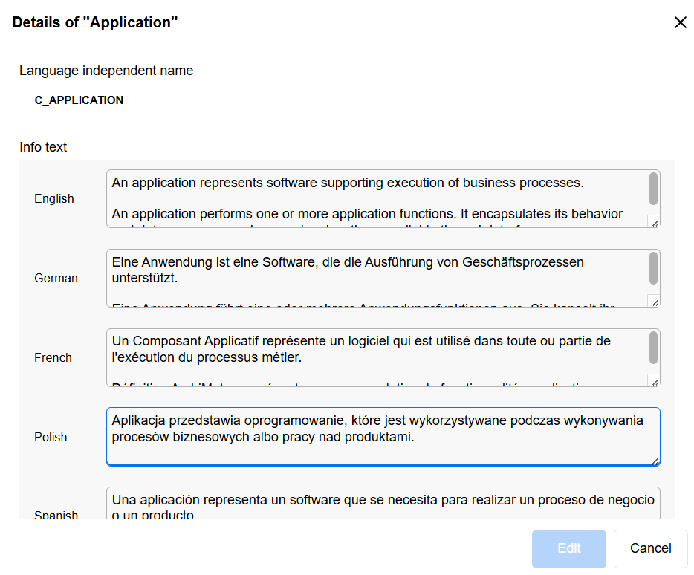Image resolution: width=694 pixels, height=575 pixels.
Task: Click the C_APPLICATION name value
Action: click(79, 100)
